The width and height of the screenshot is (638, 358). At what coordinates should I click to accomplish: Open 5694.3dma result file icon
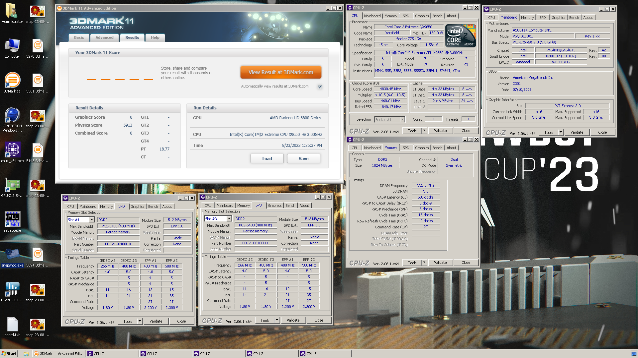click(x=38, y=257)
